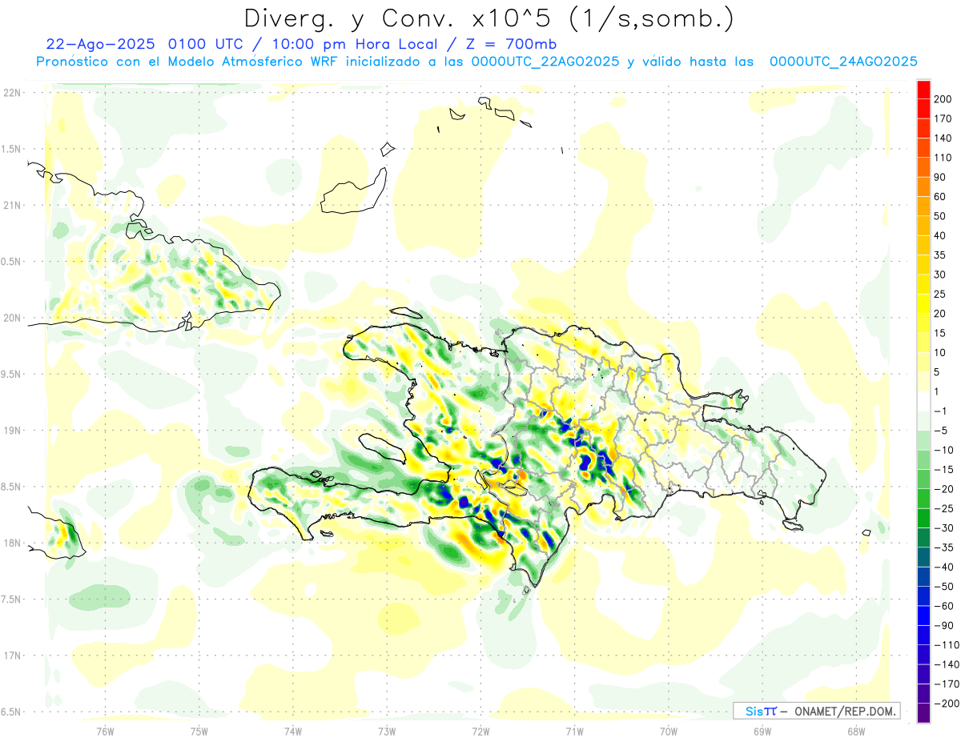This screenshot has width=961, height=742.
Task: Click the '20N' latitude label
Action: tap(11, 318)
